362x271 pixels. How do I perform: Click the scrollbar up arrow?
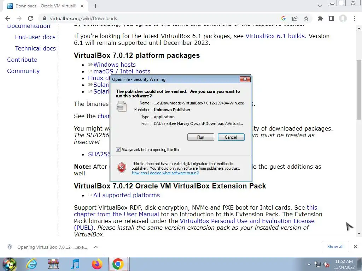click(x=359, y=28)
